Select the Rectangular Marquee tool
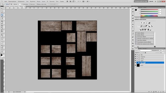Screen dimensions: 166x93 click(x=2, y=11)
